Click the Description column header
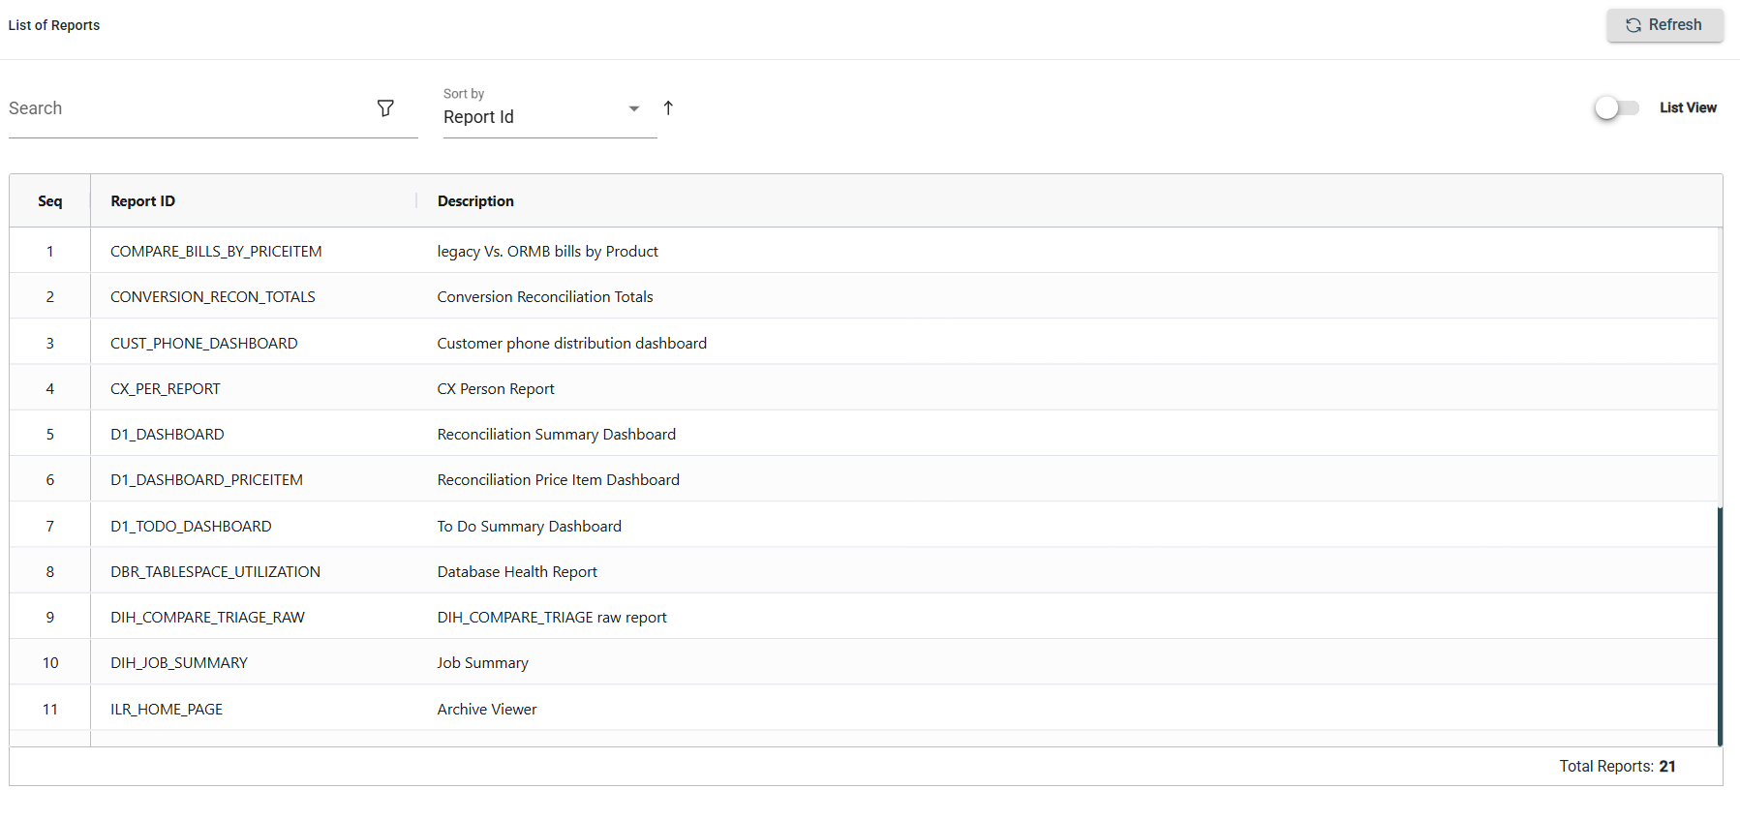The height and width of the screenshot is (820, 1740). click(475, 201)
